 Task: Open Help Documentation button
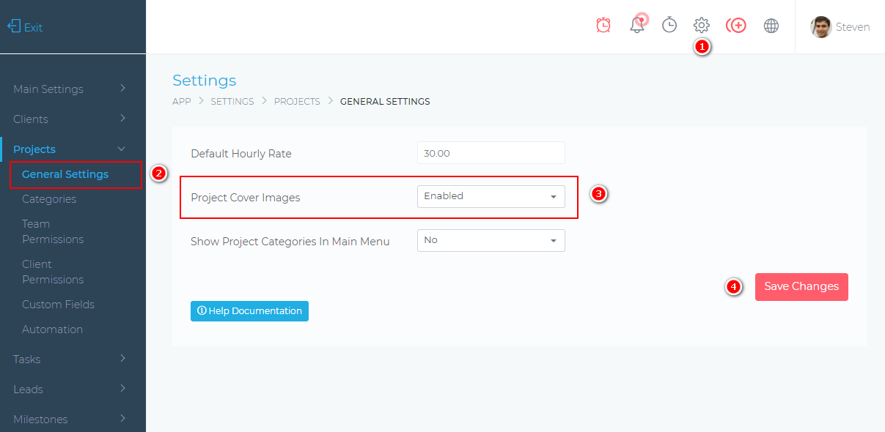[x=249, y=311]
